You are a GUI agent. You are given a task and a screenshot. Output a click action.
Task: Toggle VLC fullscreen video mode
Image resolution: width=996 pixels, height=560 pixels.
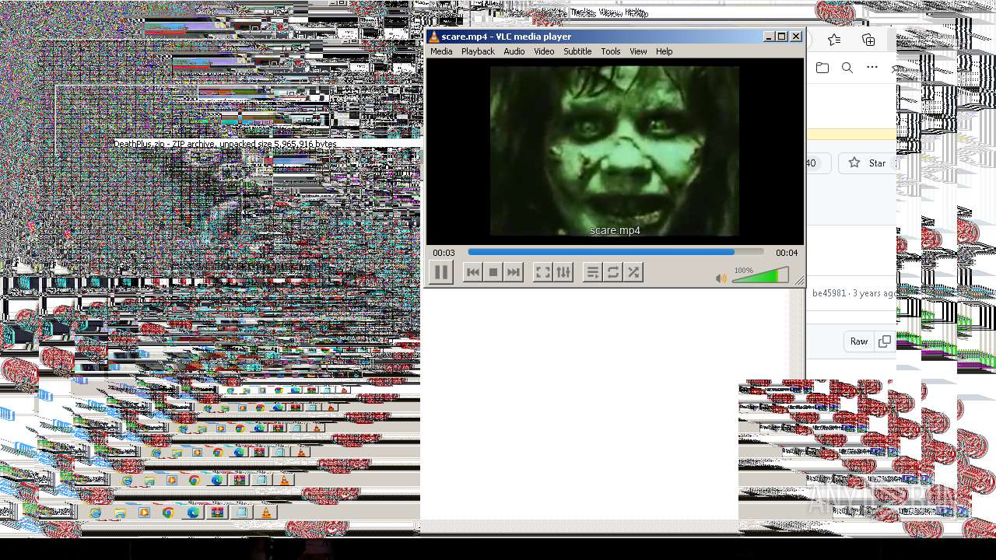click(542, 272)
